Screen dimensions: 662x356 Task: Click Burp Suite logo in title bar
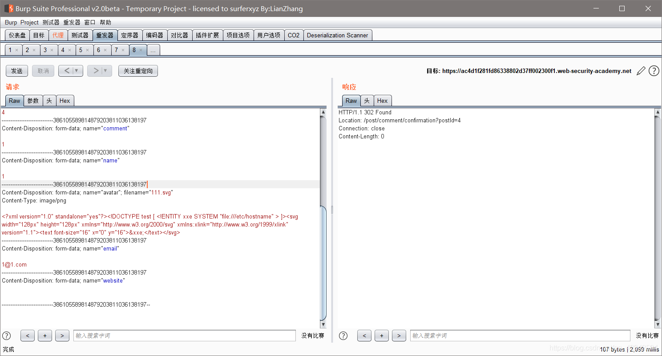click(8, 8)
